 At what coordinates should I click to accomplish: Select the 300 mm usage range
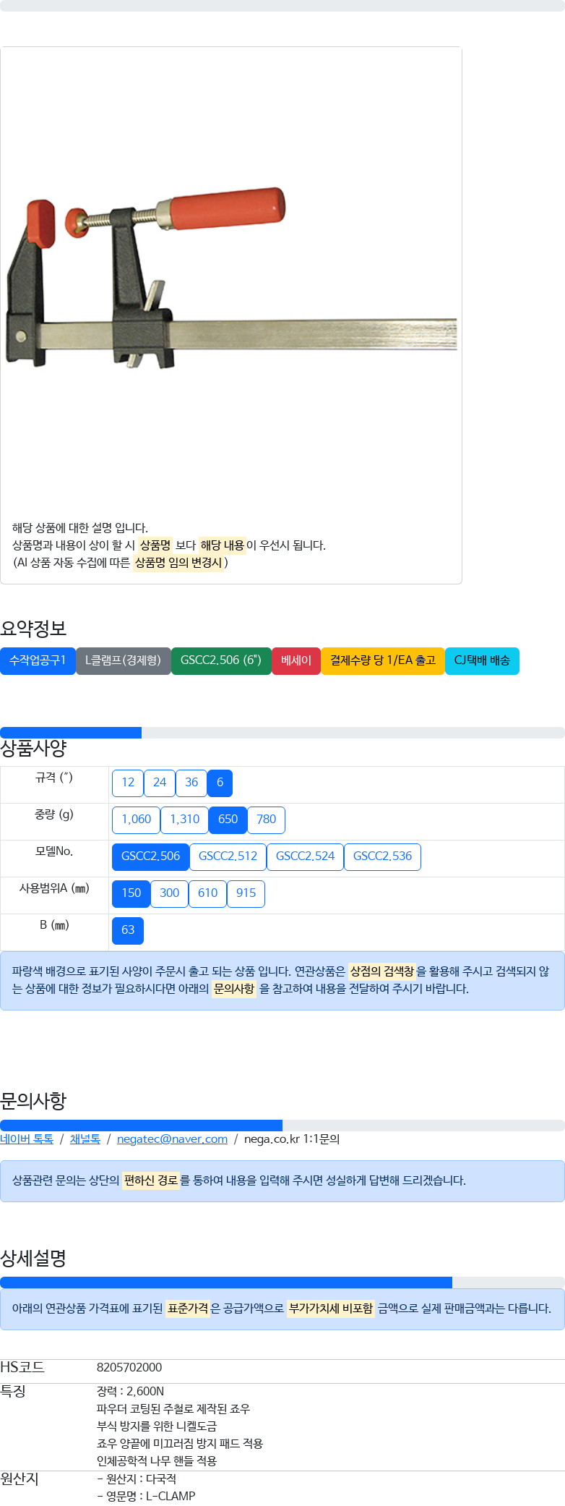[x=169, y=893]
